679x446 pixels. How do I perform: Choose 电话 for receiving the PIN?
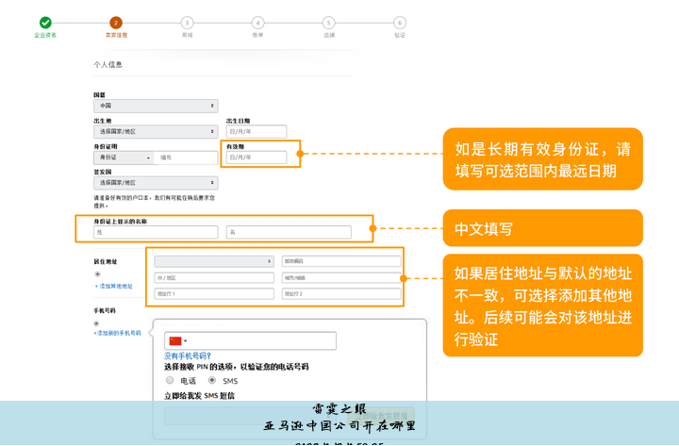170,380
